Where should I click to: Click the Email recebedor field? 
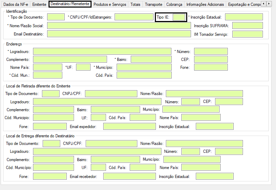(129, 176)
